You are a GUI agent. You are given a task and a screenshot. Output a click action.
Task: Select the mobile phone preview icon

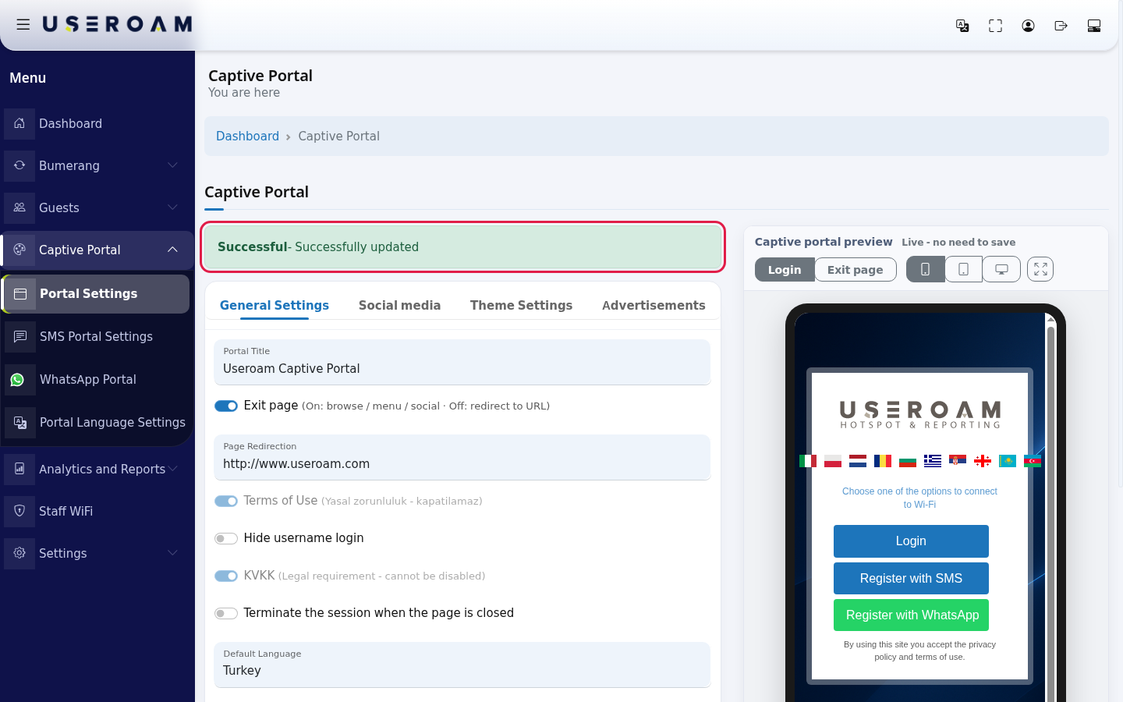click(x=926, y=269)
